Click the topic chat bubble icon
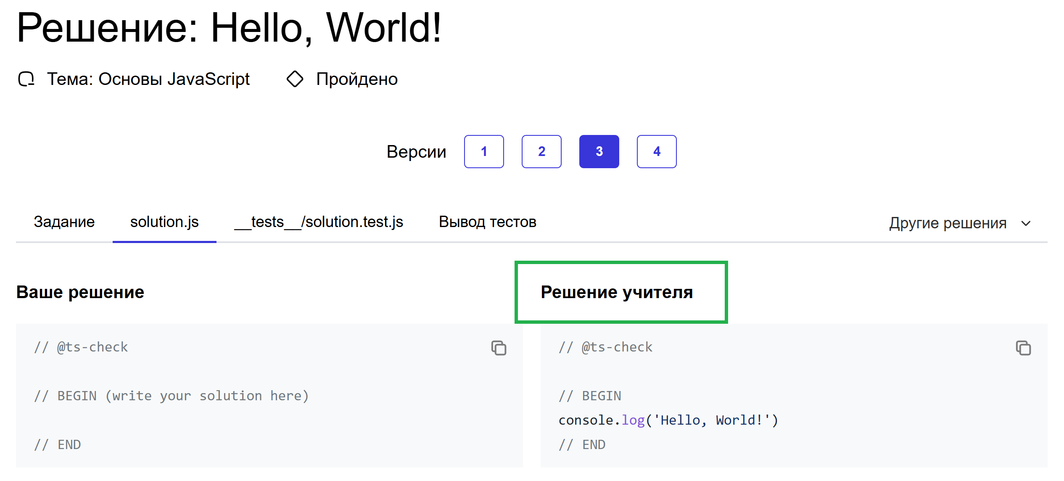 click(x=26, y=79)
